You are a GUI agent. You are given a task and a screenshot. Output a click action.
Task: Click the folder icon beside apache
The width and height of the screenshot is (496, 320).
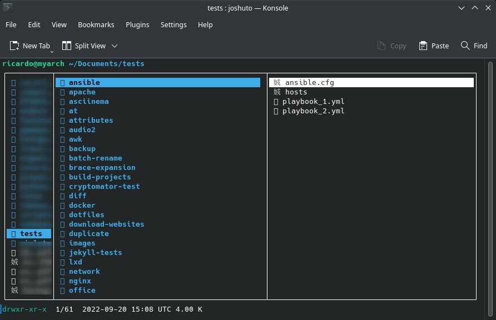pyautogui.click(x=62, y=92)
